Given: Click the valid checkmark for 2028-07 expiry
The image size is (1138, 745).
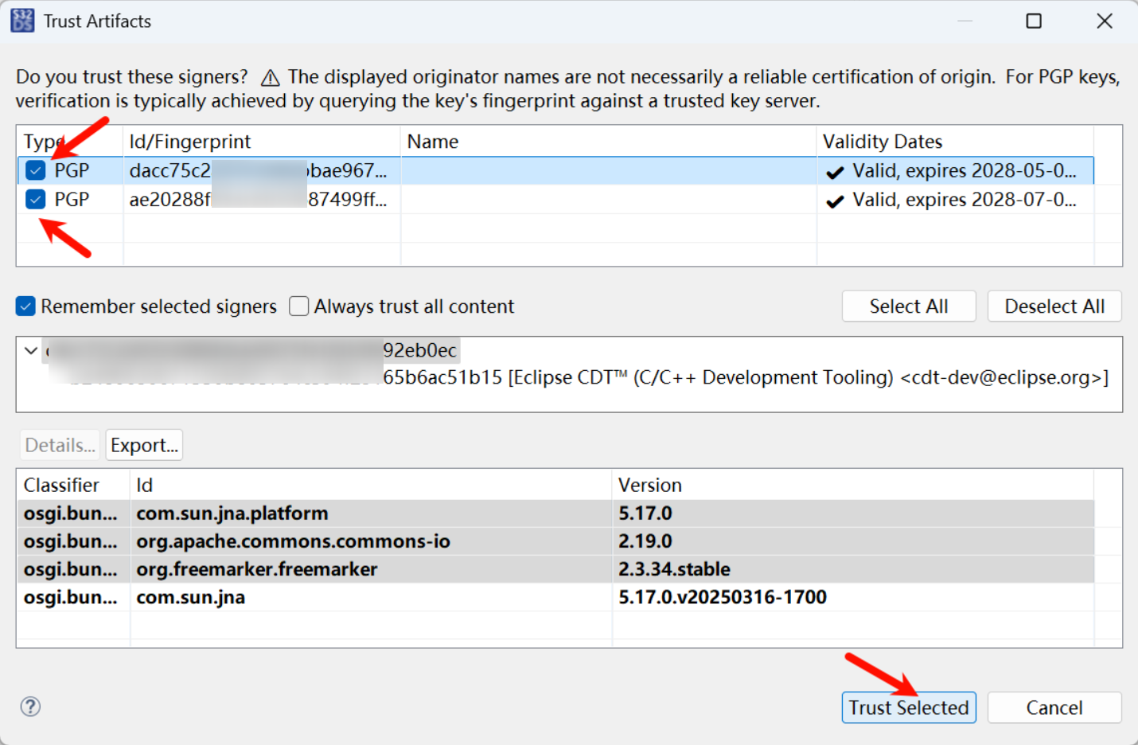Looking at the screenshot, I should point(835,201).
